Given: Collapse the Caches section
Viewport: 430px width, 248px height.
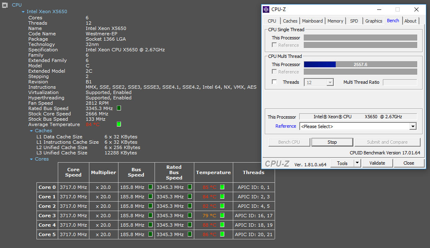Looking at the screenshot, I should coord(31,131).
